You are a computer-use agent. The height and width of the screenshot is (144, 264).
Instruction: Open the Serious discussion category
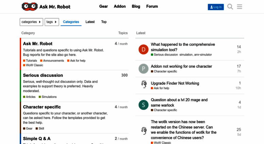point(43,75)
